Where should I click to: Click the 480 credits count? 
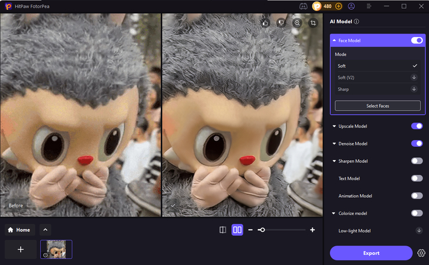pos(328,6)
